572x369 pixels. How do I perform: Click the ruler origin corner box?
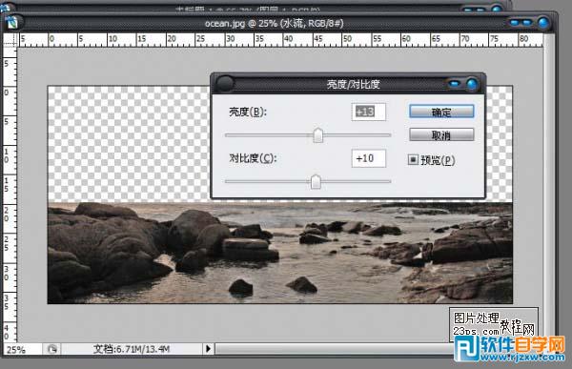(x=10, y=39)
